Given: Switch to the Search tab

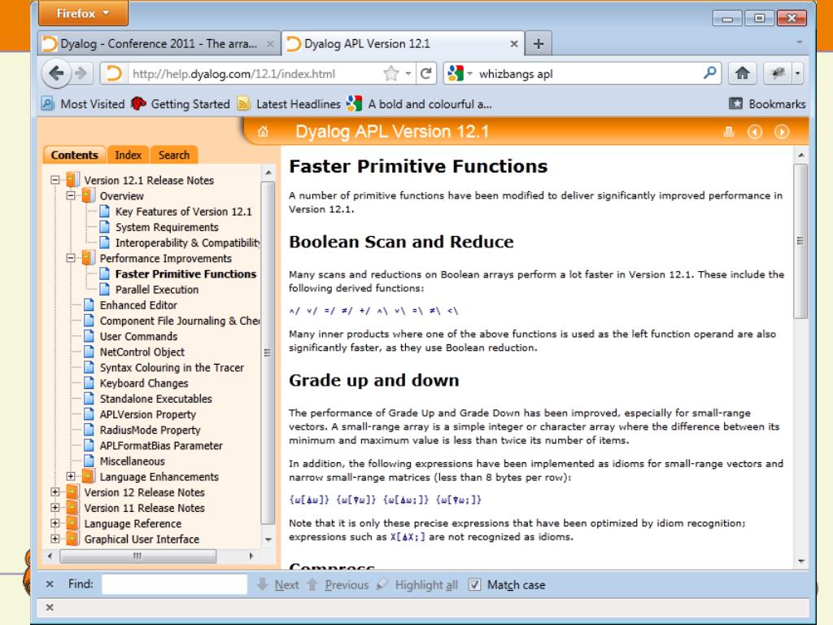Looking at the screenshot, I should click(174, 155).
